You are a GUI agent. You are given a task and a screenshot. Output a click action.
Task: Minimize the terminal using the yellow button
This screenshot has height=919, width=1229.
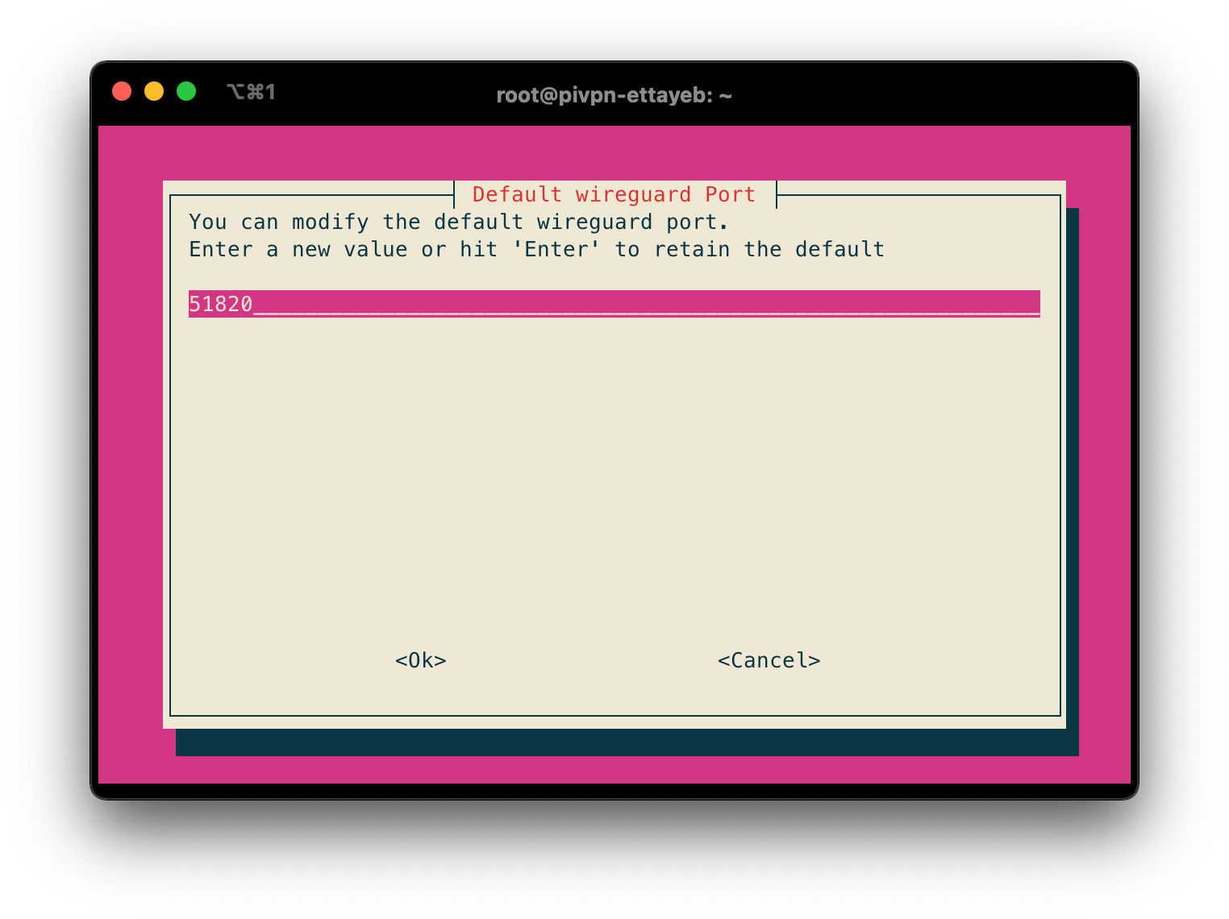(154, 91)
